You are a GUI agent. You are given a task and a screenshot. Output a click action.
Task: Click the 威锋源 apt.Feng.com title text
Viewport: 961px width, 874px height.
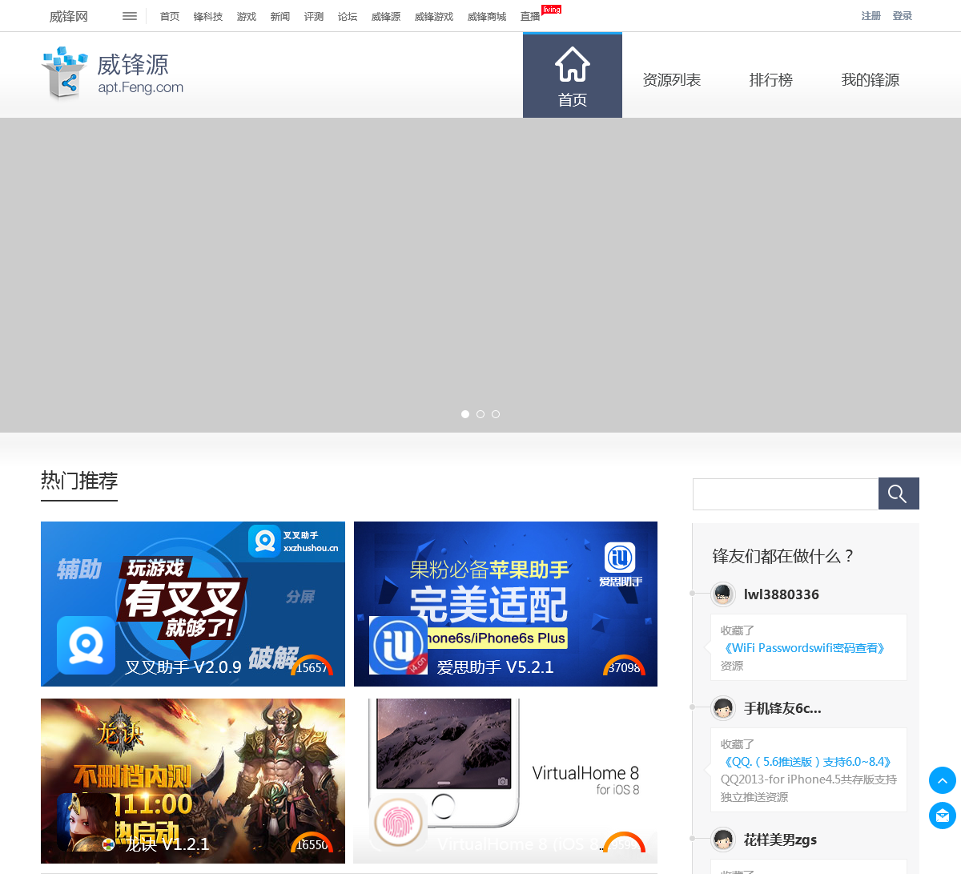(x=140, y=74)
